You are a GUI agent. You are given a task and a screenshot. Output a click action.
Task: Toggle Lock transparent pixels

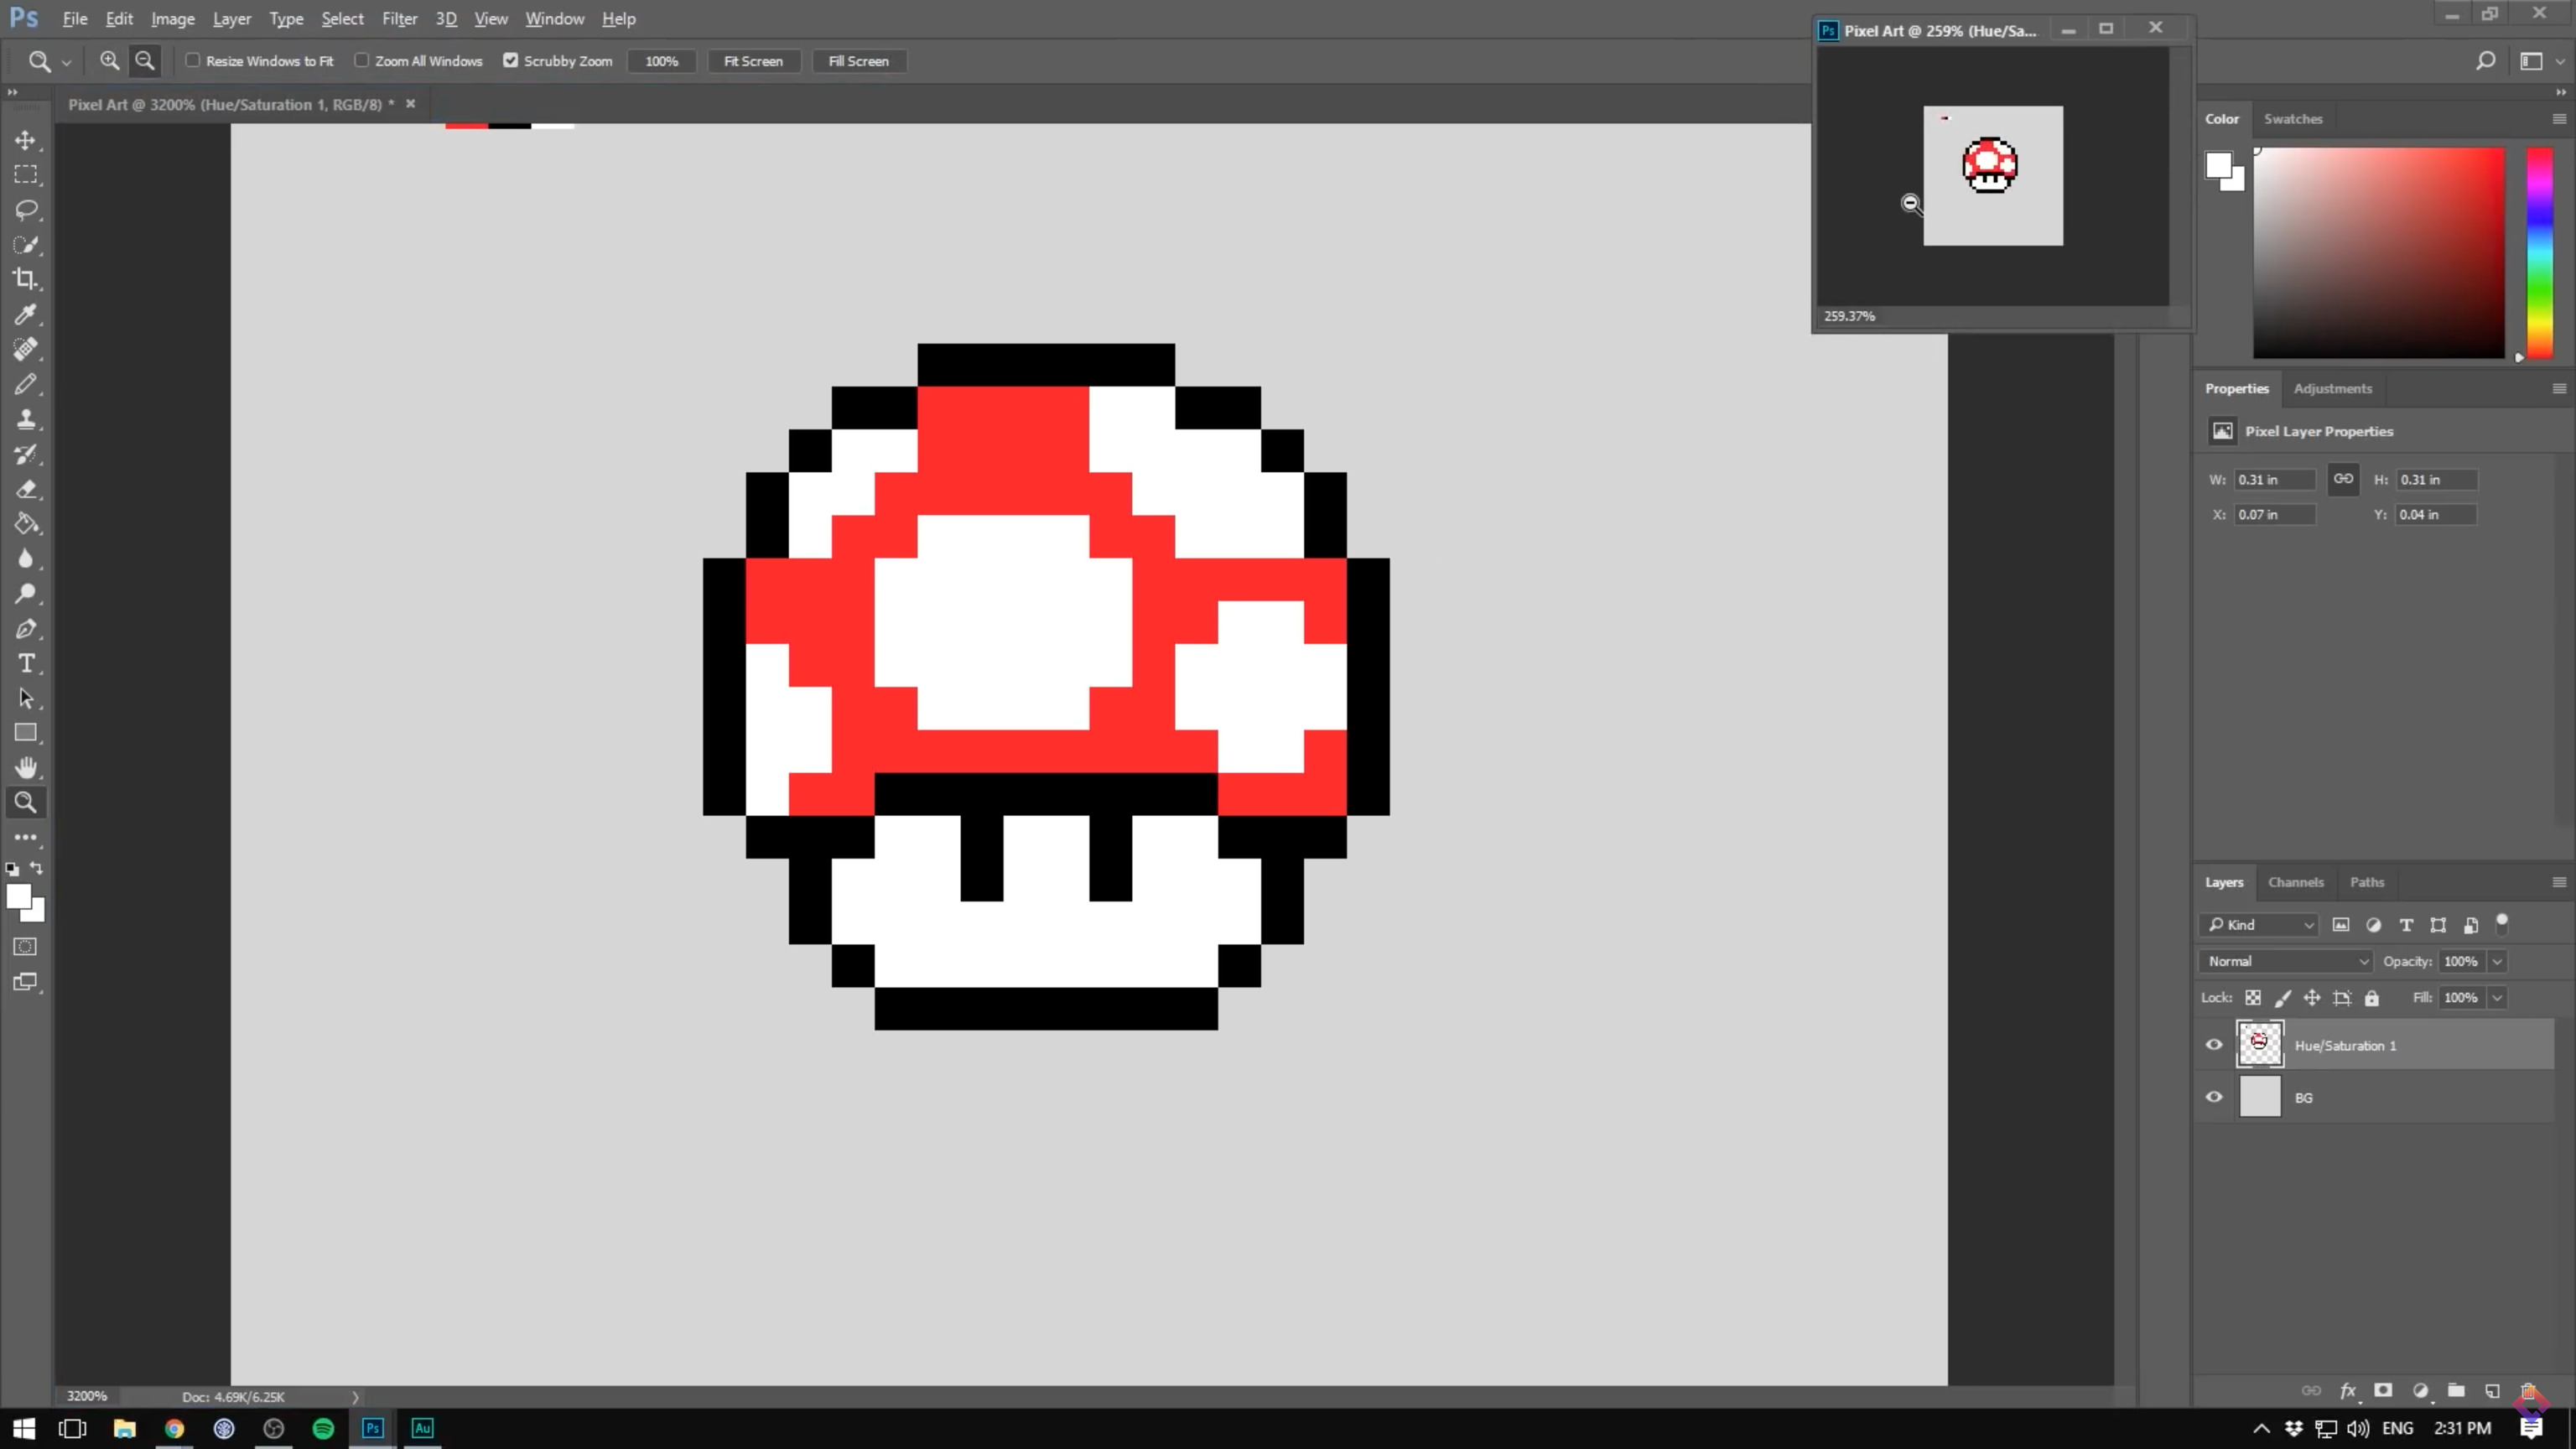point(2253,998)
